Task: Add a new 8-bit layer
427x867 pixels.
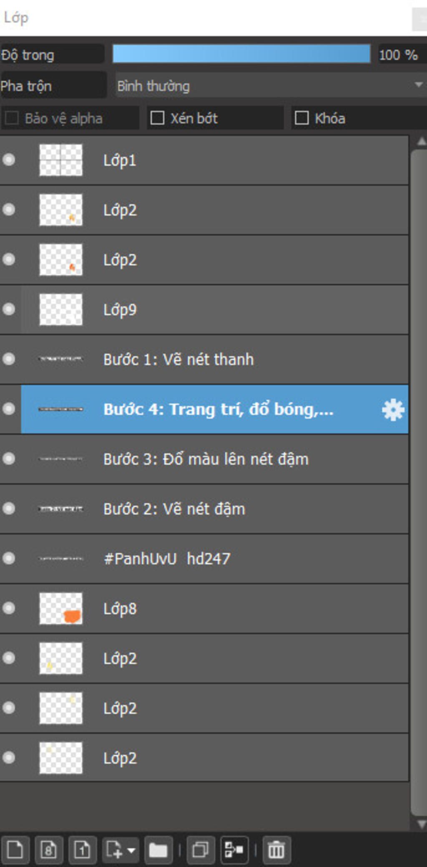Action: [49, 850]
